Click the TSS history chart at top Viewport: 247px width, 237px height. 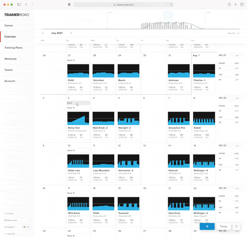pos(140,20)
